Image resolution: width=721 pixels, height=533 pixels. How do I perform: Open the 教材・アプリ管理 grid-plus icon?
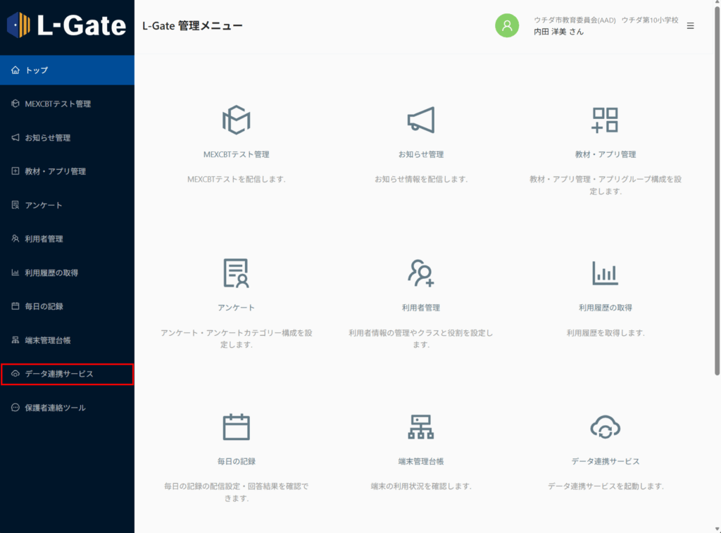(605, 120)
